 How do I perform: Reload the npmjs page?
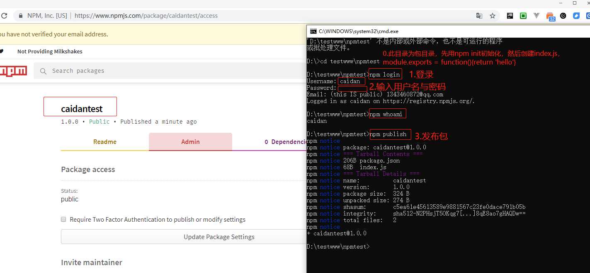pyautogui.click(x=4, y=16)
